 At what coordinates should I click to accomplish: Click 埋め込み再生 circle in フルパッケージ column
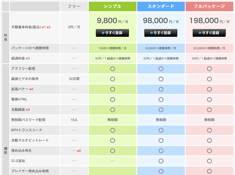click(x=209, y=150)
